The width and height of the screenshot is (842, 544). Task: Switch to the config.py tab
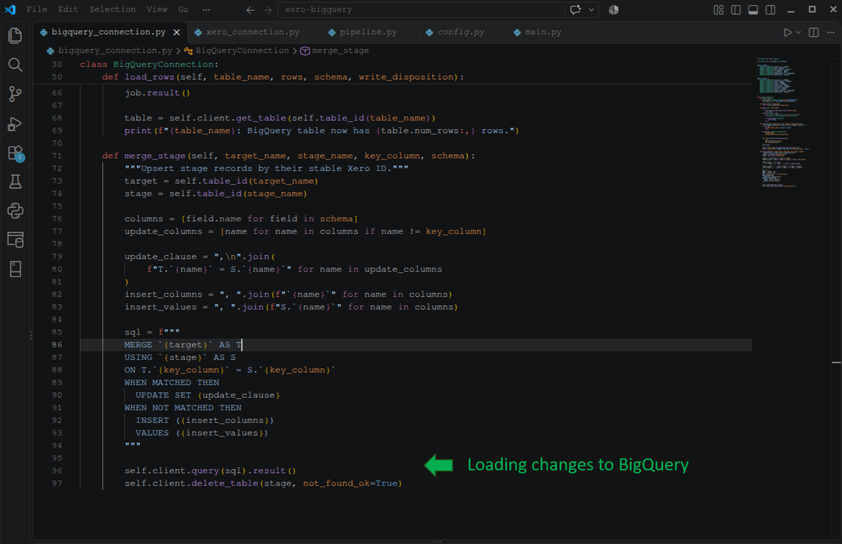[461, 32]
